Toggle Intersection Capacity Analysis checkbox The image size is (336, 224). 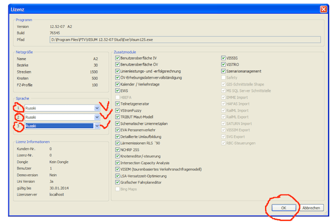(x=117, y=163)
